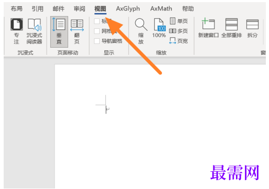Open the 帮助 tab
269x189 pixels.
(188, 9)
